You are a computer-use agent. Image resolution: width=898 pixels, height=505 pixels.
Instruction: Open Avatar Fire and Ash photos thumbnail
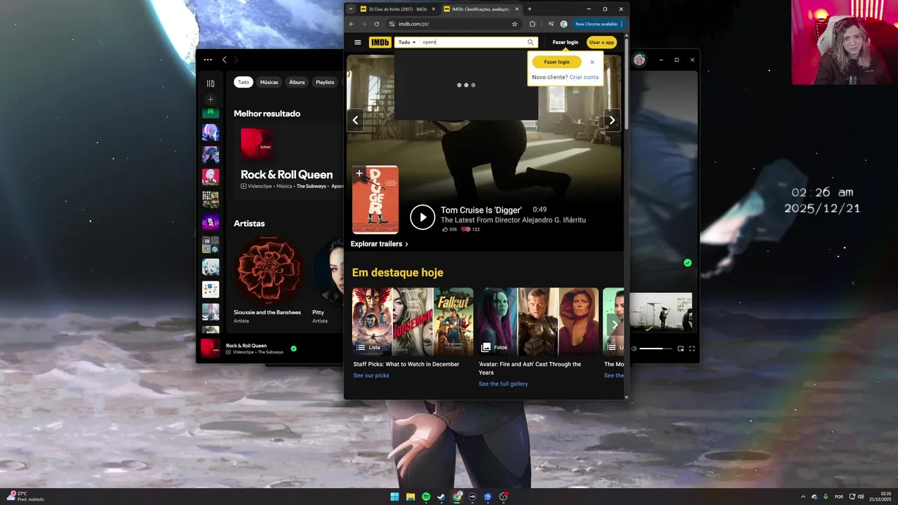539,321
